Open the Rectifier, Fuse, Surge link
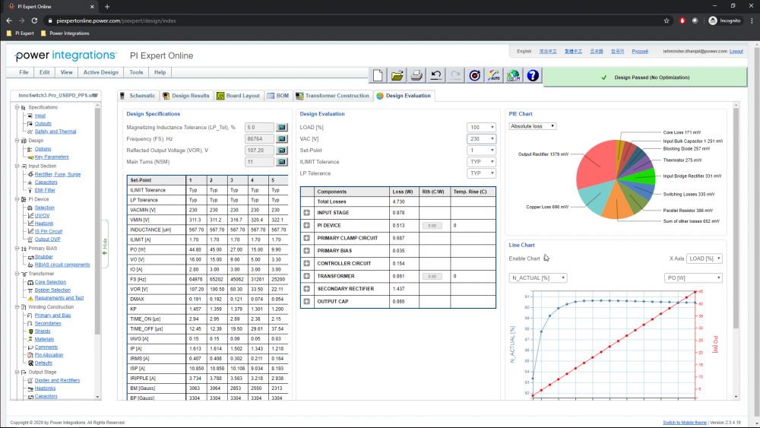This screenshot has width=760, height=428. (58, 175)
